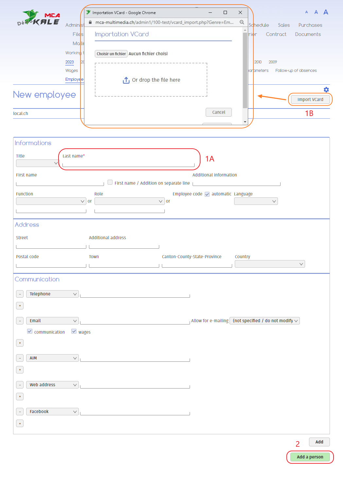Click the upload arrow icon in drop zone
The image size is (343, 498).
[x=126, y=80]
